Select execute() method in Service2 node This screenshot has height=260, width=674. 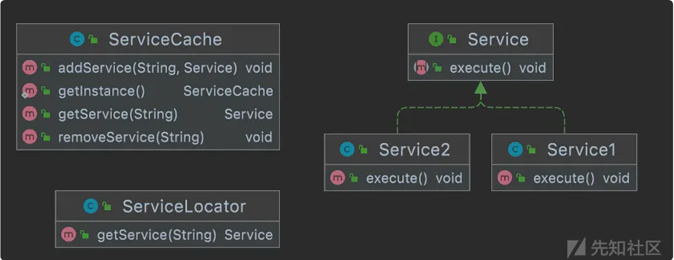(397, 178)
